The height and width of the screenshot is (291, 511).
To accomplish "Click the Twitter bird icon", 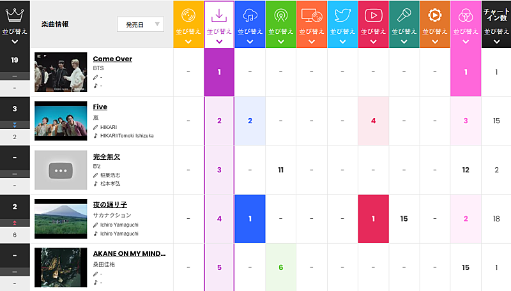I will coord(342,15).
